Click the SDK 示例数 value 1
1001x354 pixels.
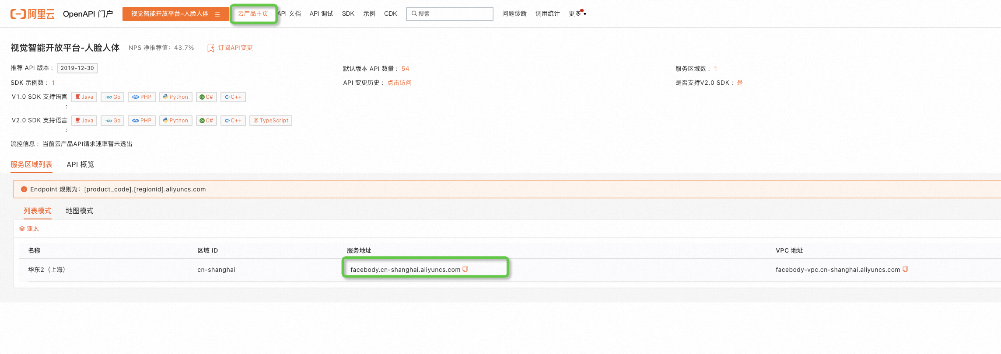pos(53,83)
